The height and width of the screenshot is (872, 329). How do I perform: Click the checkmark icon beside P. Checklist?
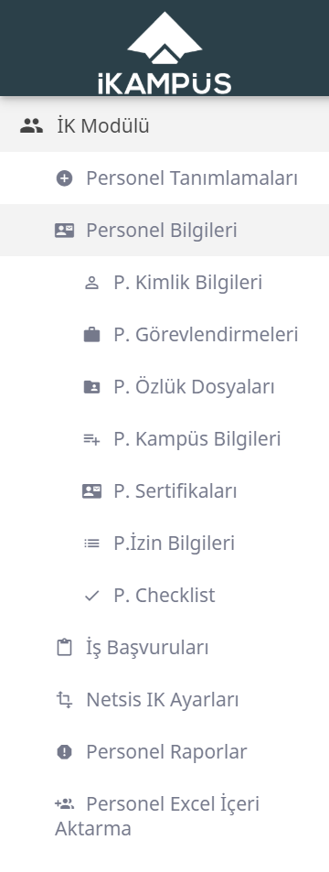[91, 596]
